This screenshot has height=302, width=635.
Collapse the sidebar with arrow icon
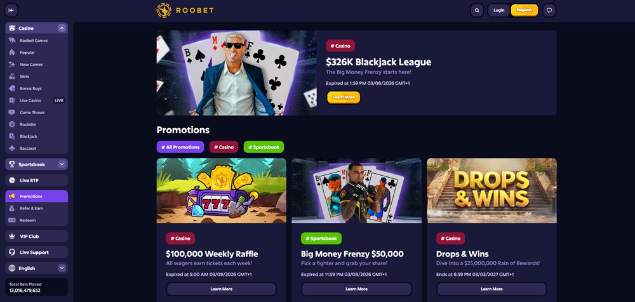(11, 10)
